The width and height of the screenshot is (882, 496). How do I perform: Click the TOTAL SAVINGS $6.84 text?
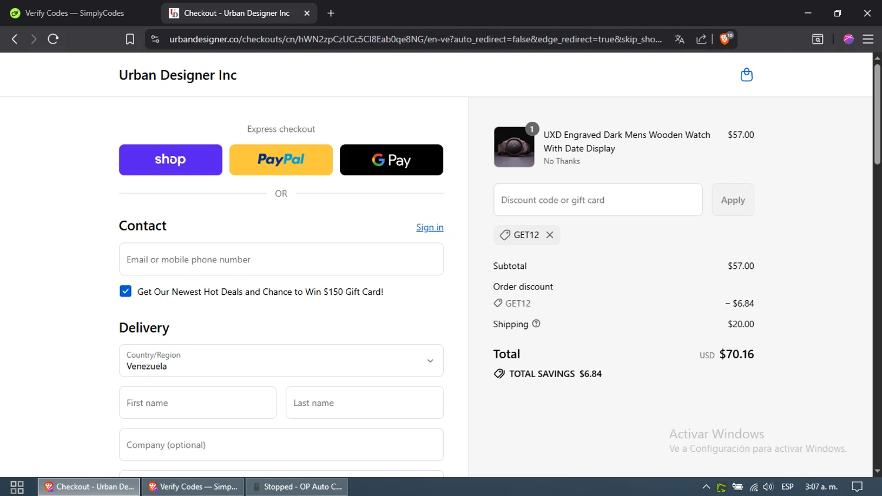555,374
